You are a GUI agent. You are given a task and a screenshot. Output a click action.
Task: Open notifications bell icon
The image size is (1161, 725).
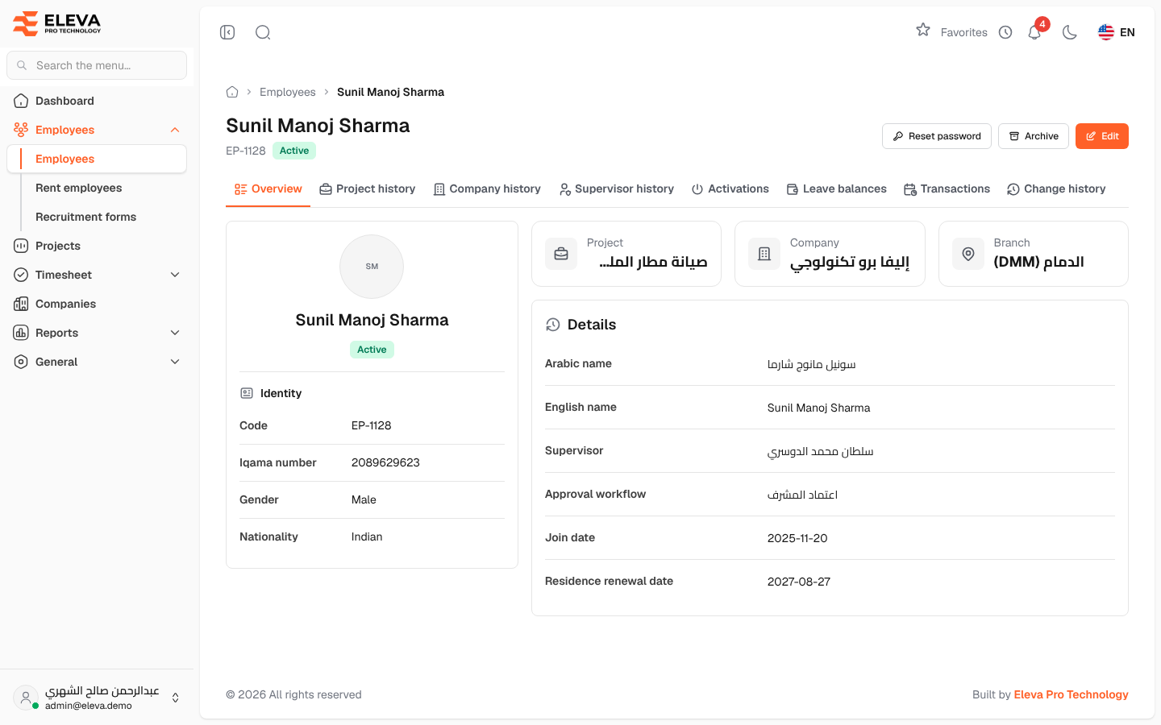[1034, 32]
